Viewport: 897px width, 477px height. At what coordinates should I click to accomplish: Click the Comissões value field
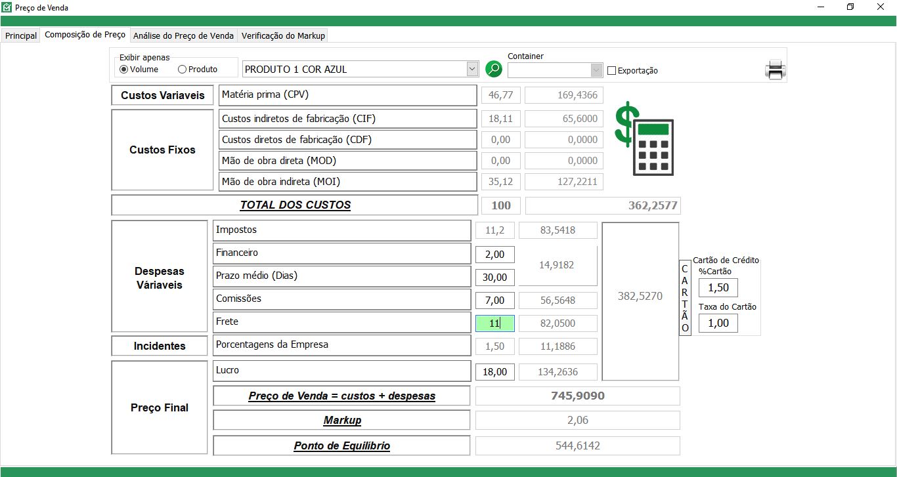pyautogui.click(x=494, y=301)
